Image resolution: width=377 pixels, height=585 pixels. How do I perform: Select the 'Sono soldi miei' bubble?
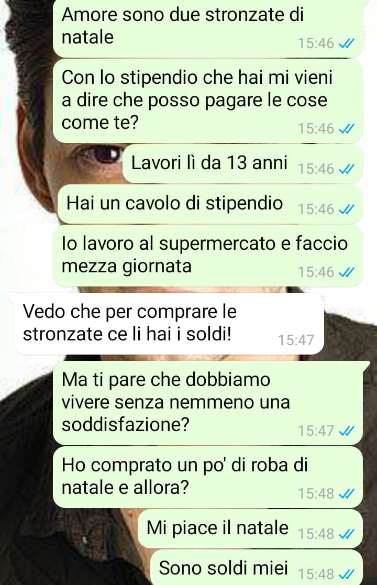(x=257, y=568)
